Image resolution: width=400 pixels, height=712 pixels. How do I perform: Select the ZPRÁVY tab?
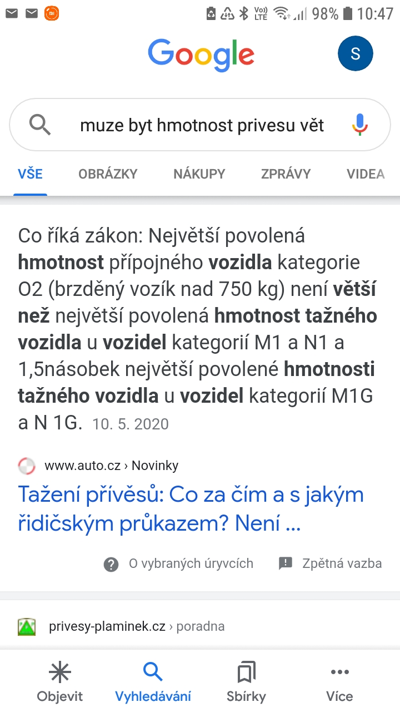[286, 174]
